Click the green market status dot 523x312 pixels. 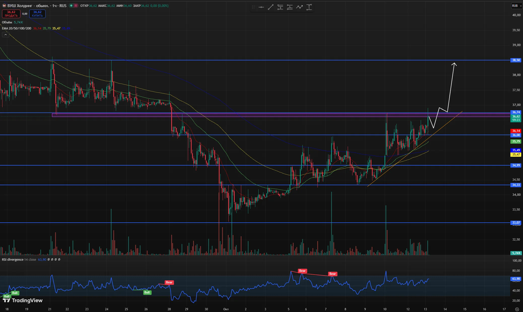point(71,6)
